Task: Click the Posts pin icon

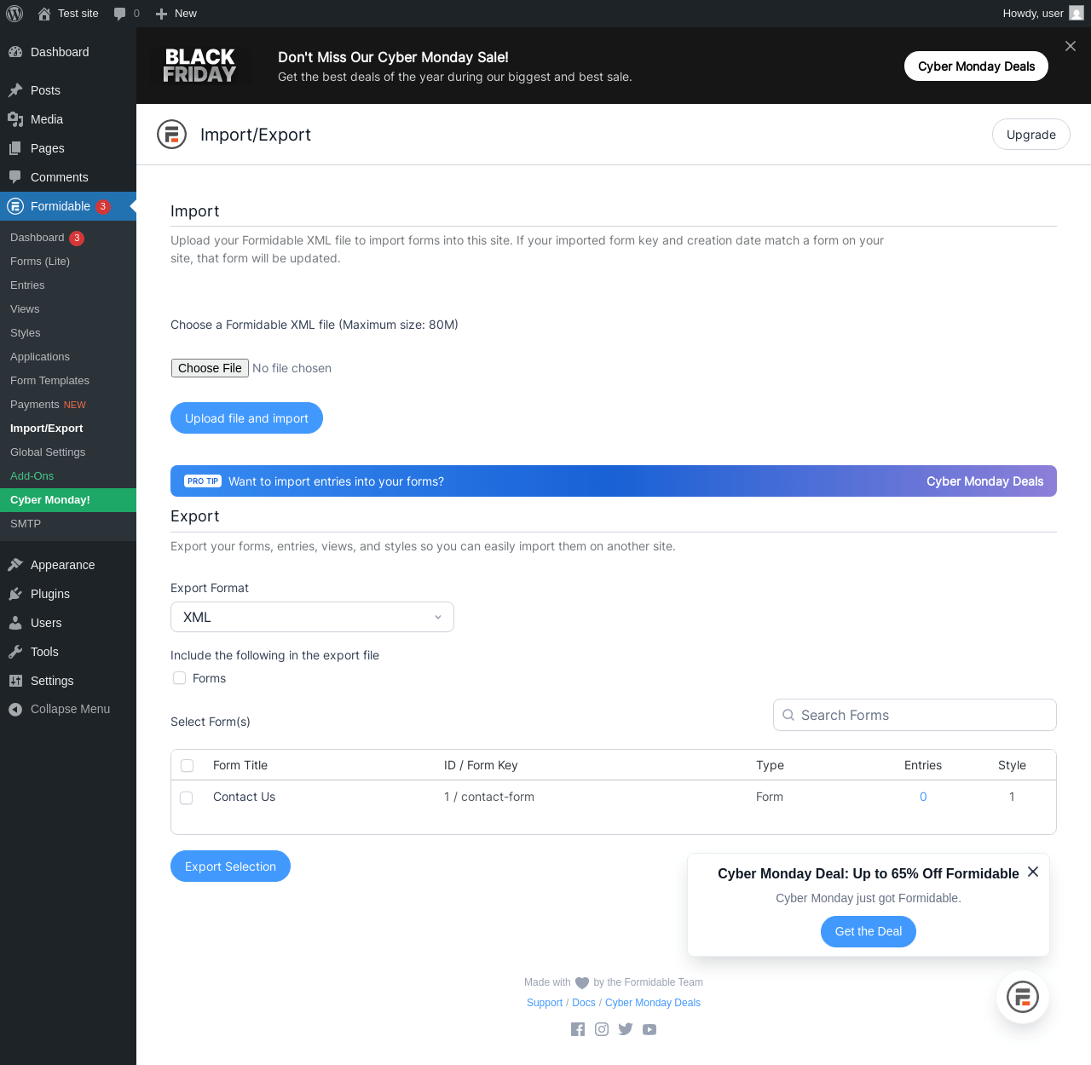Action: pyautogui.click(x=15, y=90)
